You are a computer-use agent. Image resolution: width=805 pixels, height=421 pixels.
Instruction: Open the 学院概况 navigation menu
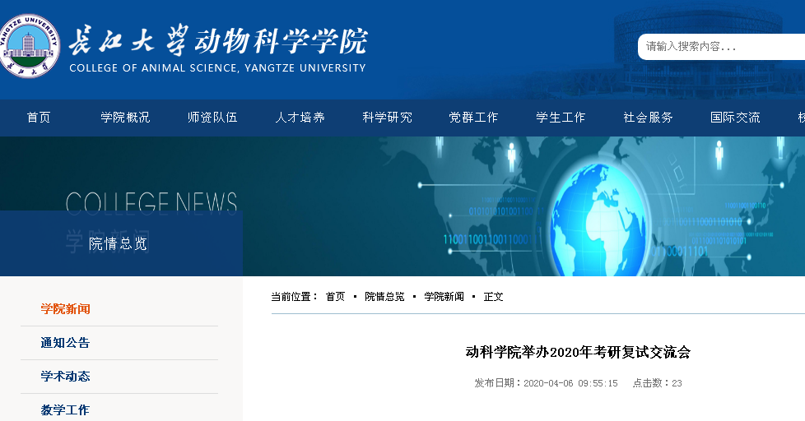[125, 118]
